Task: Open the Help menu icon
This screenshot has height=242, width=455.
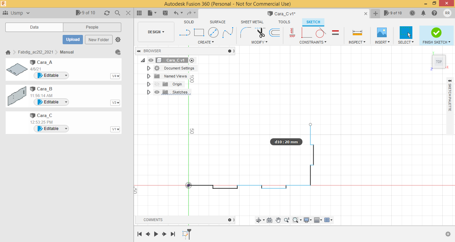Action: click(x=434, y=13)
